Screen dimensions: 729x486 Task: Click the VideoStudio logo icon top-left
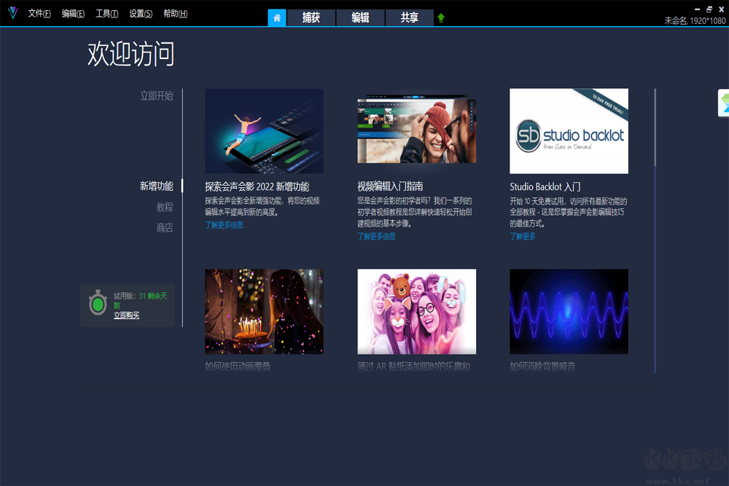pos(12,12)
